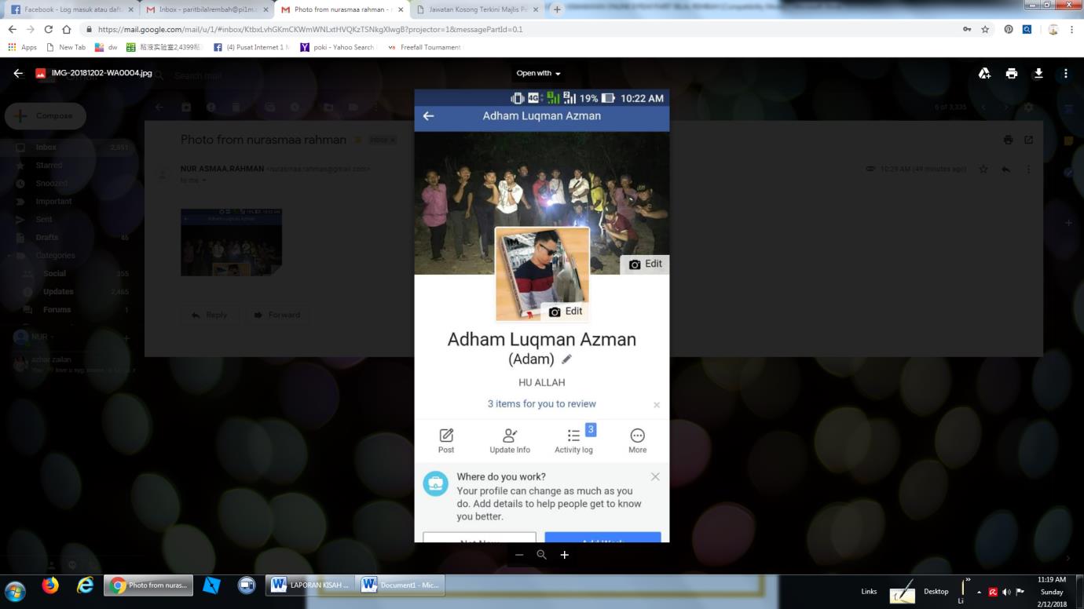Reload the current page
1084x609 pixels.
(48, 29)
